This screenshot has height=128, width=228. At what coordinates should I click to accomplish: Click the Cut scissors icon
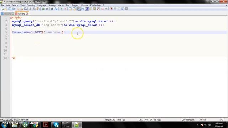(30, 9)
